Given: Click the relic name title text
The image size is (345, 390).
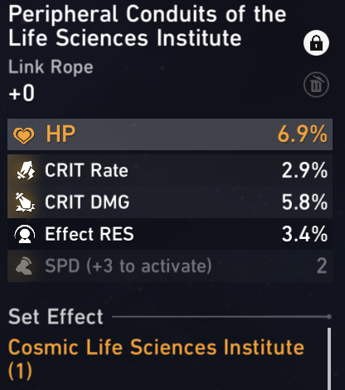Looking at the screenshot, I should pos(147,26).
